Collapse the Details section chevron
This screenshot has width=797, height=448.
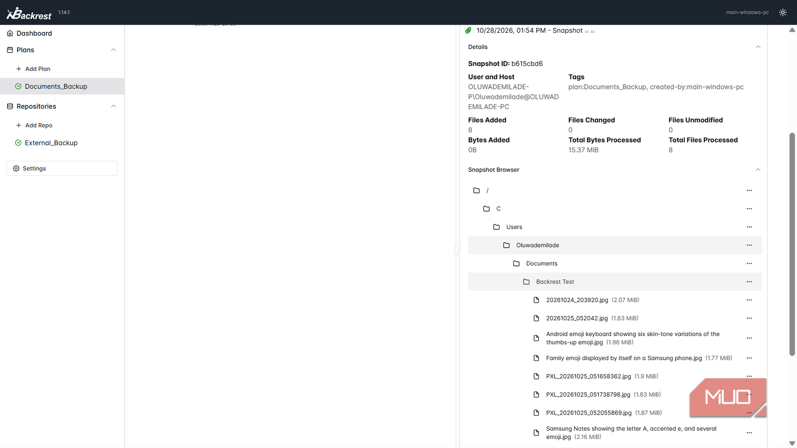(x=758, y=47)
